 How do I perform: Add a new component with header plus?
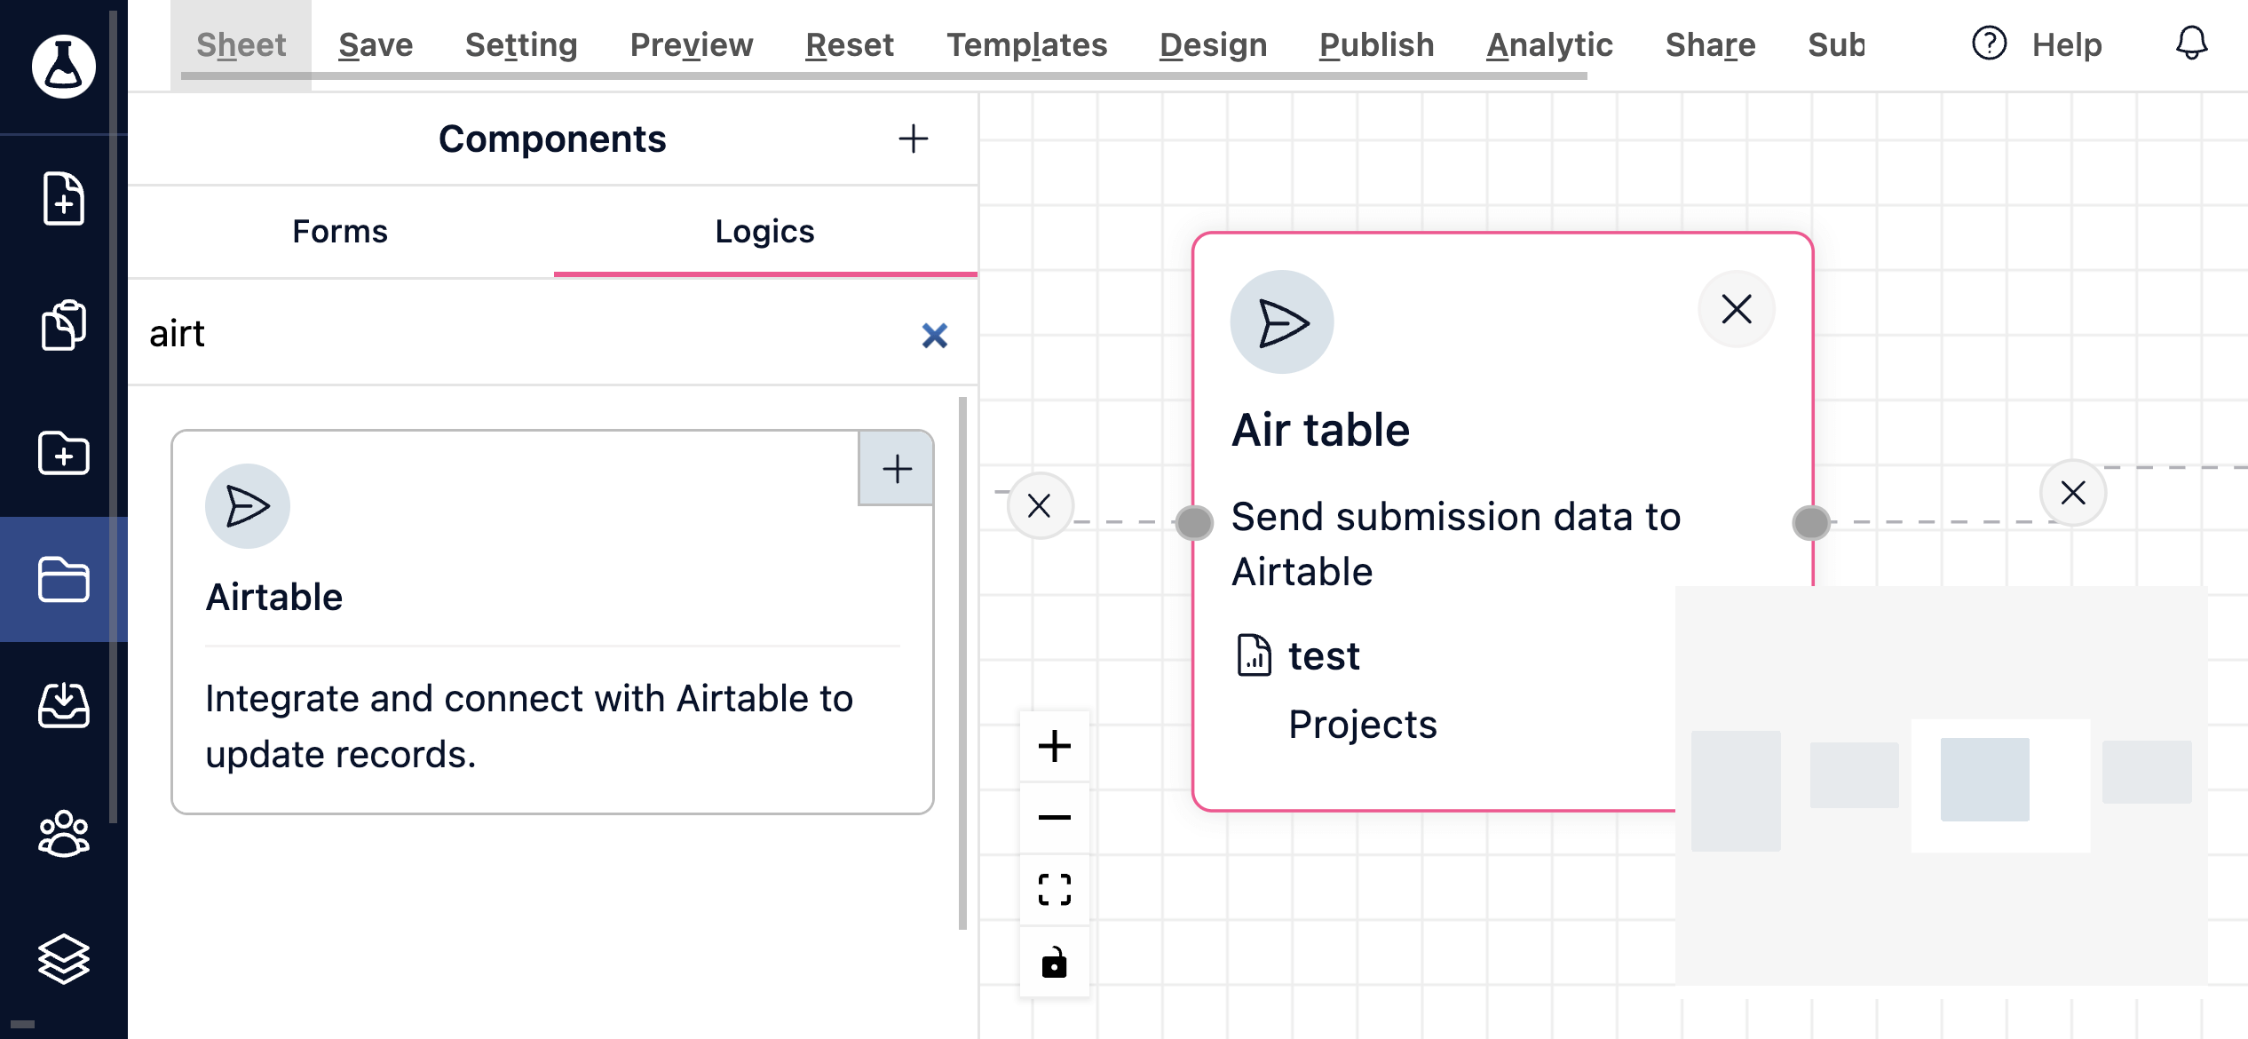point(913,139)
